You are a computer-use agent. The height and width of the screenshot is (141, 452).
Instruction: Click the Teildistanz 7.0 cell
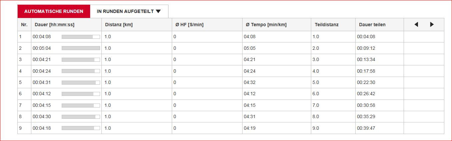316,105
